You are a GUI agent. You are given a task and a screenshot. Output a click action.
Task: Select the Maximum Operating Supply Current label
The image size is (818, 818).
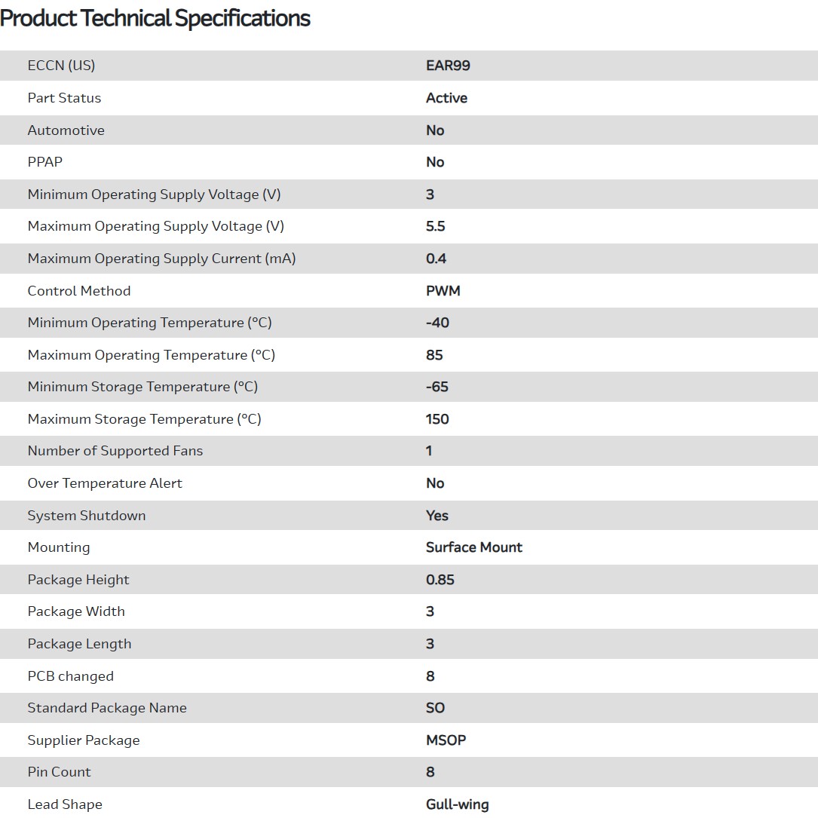tap(161, 259)
